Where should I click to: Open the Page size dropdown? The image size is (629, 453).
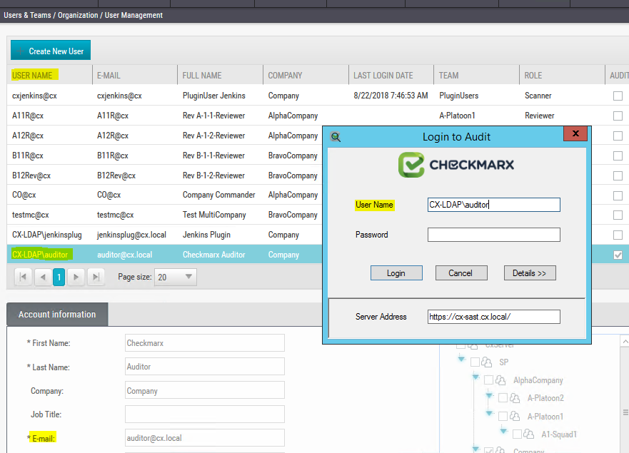tap(176, 277)
